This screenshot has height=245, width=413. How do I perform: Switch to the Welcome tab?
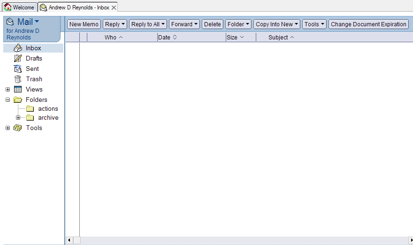(x=23, y=8)
